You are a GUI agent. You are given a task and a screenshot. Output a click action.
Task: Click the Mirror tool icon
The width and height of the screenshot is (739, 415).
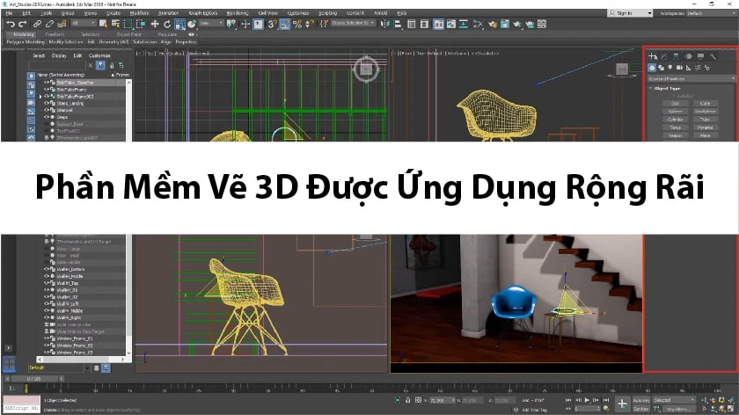[x=385, y=24]
